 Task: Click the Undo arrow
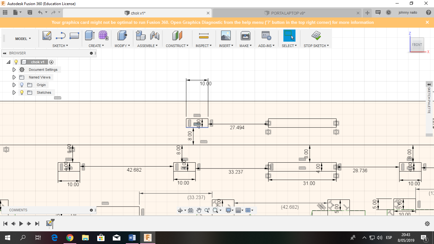click(40, 13)
